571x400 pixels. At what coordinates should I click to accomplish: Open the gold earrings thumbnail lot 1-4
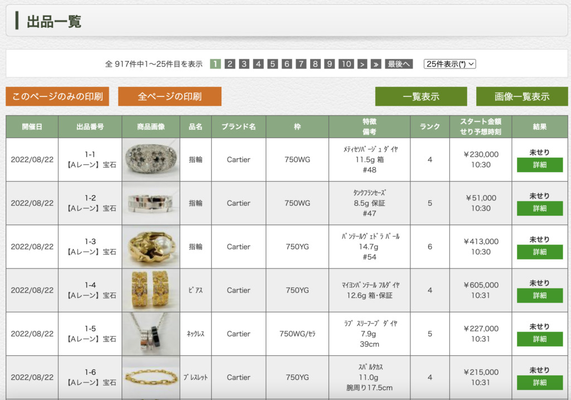point(151,290)
